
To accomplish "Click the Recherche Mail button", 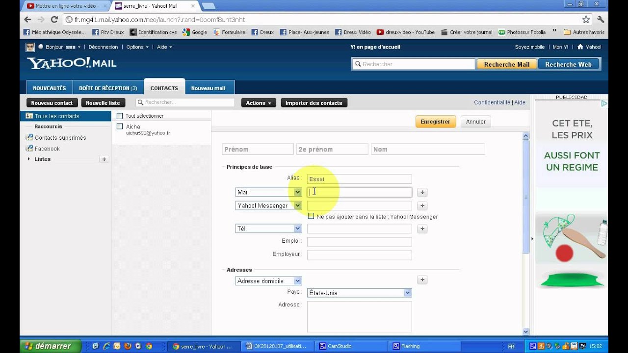I will [507, 64].
